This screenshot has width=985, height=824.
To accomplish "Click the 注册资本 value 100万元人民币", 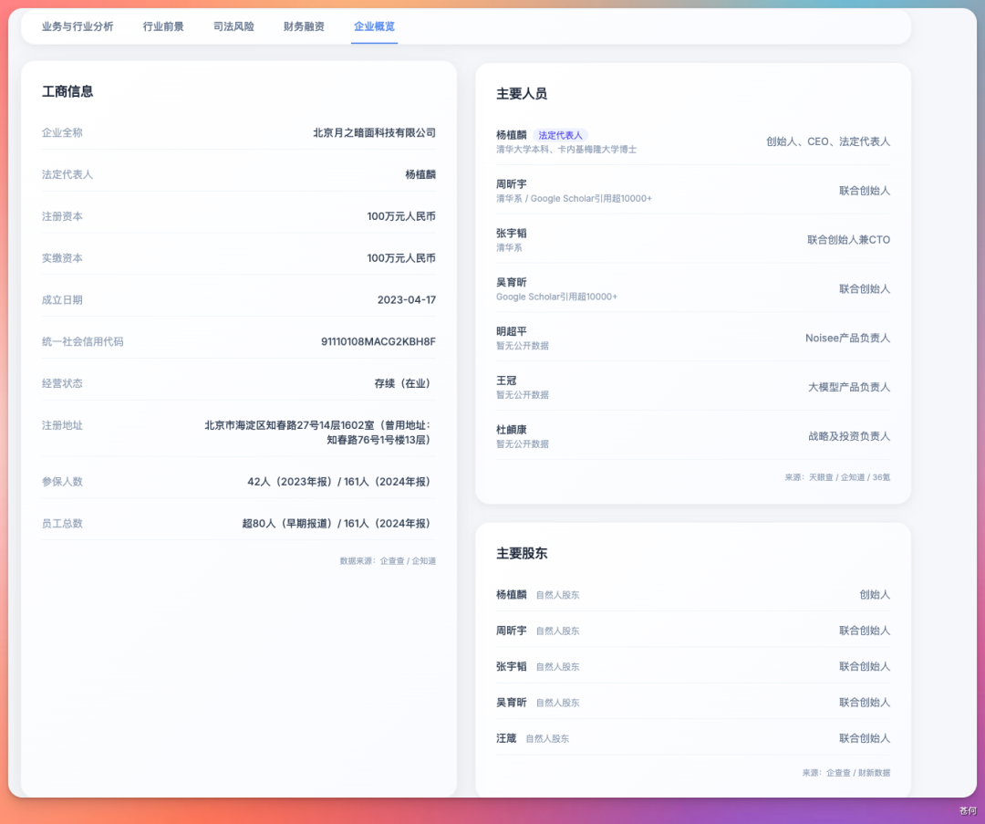I will [x=401, y=216].
